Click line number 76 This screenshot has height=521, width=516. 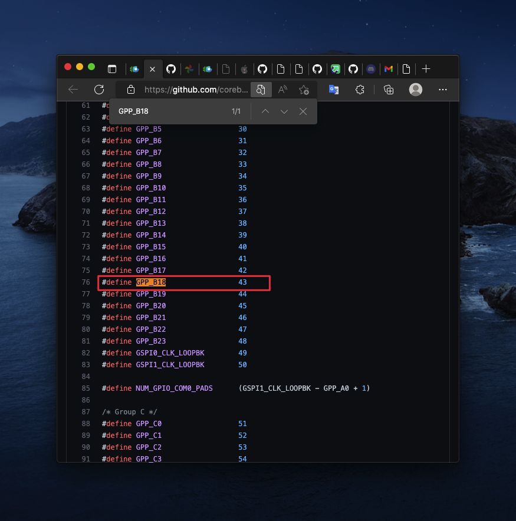[86, 282]
